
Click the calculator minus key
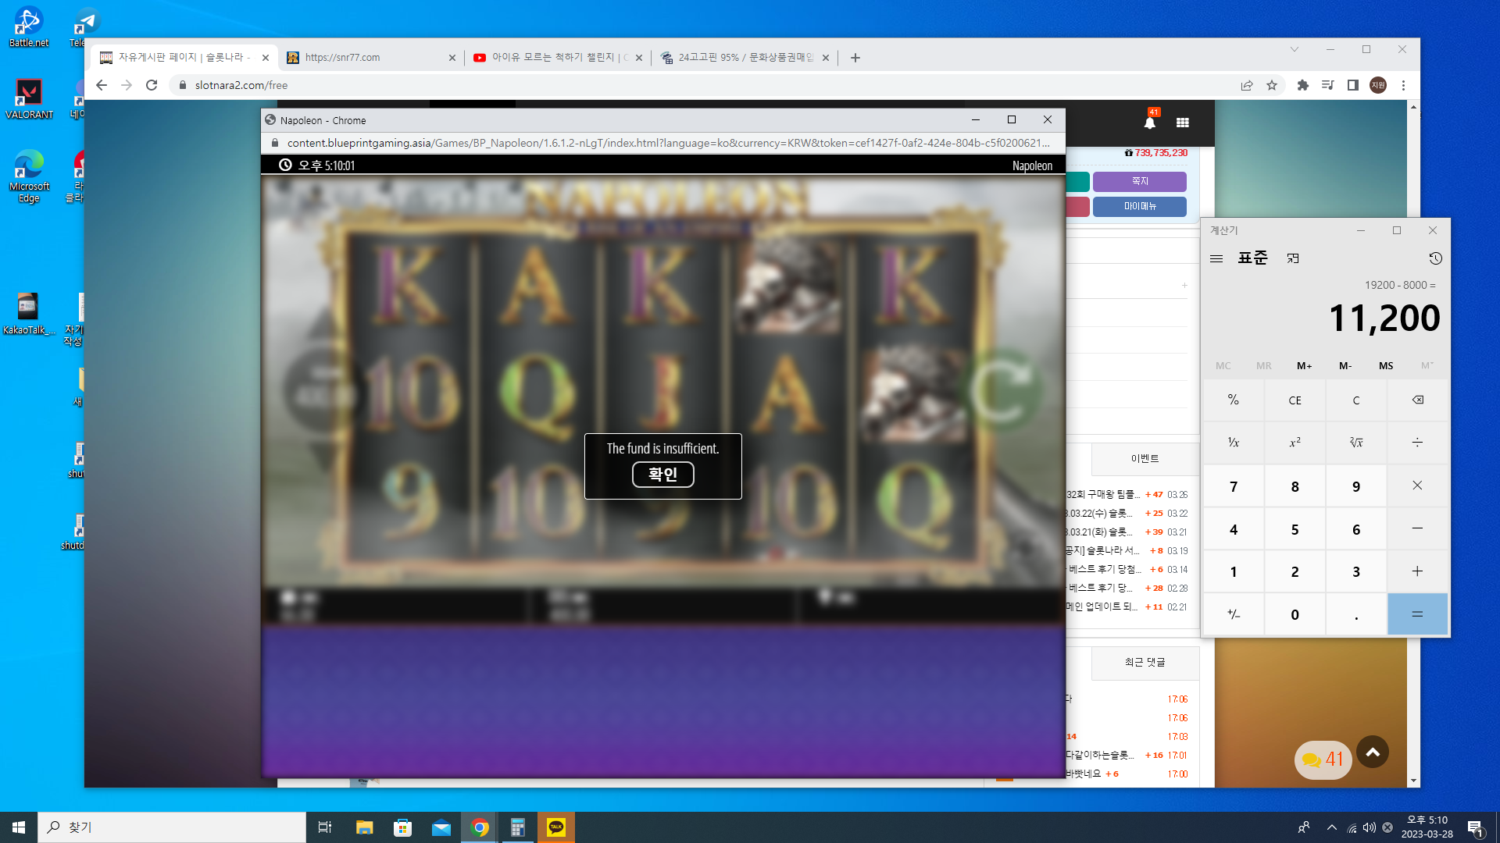coord(1417,528)
